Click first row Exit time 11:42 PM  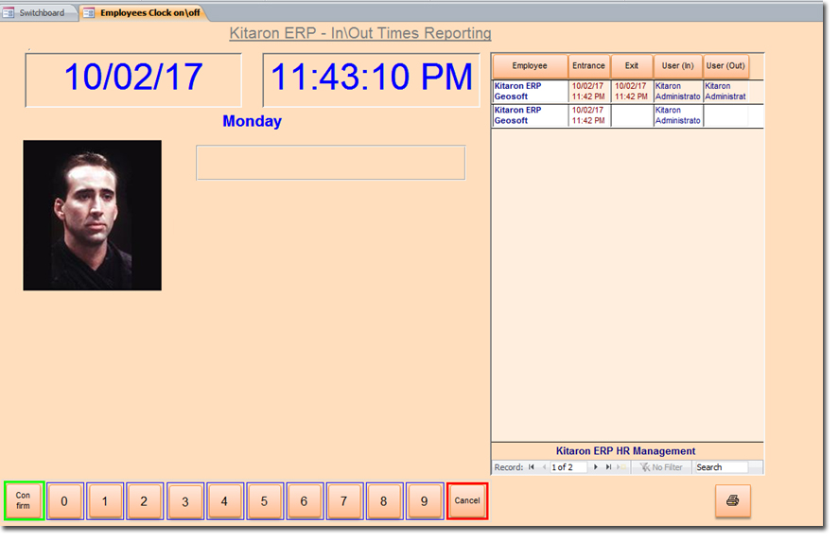coord(632,92)
